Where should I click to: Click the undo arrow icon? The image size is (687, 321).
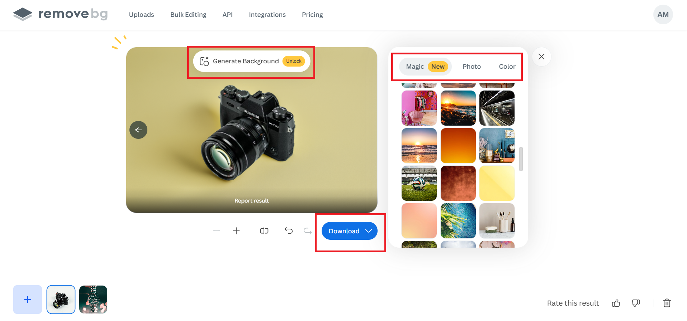(289, 231)
